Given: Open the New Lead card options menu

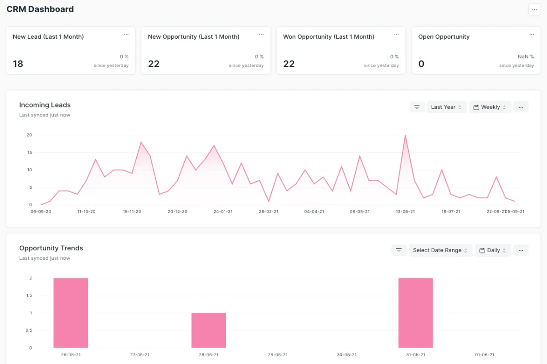Looking at the screenshot, I should pos(126,34).
